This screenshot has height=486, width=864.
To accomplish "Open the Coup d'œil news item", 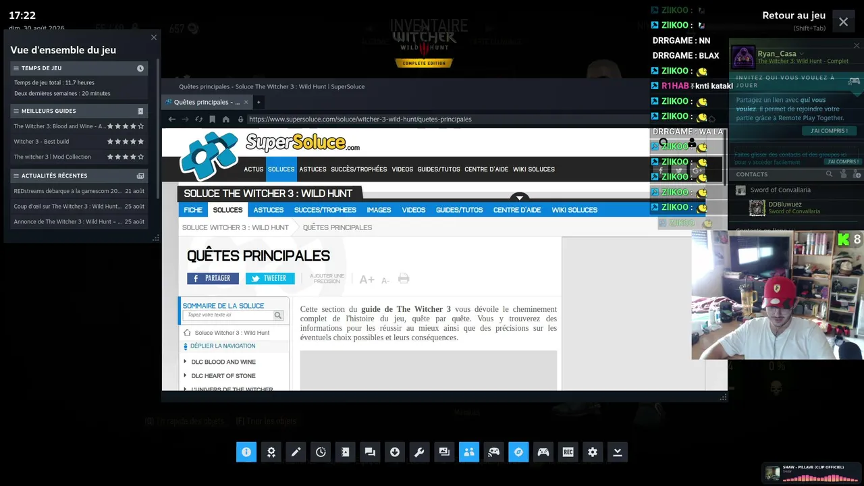I will coord(79,207).
